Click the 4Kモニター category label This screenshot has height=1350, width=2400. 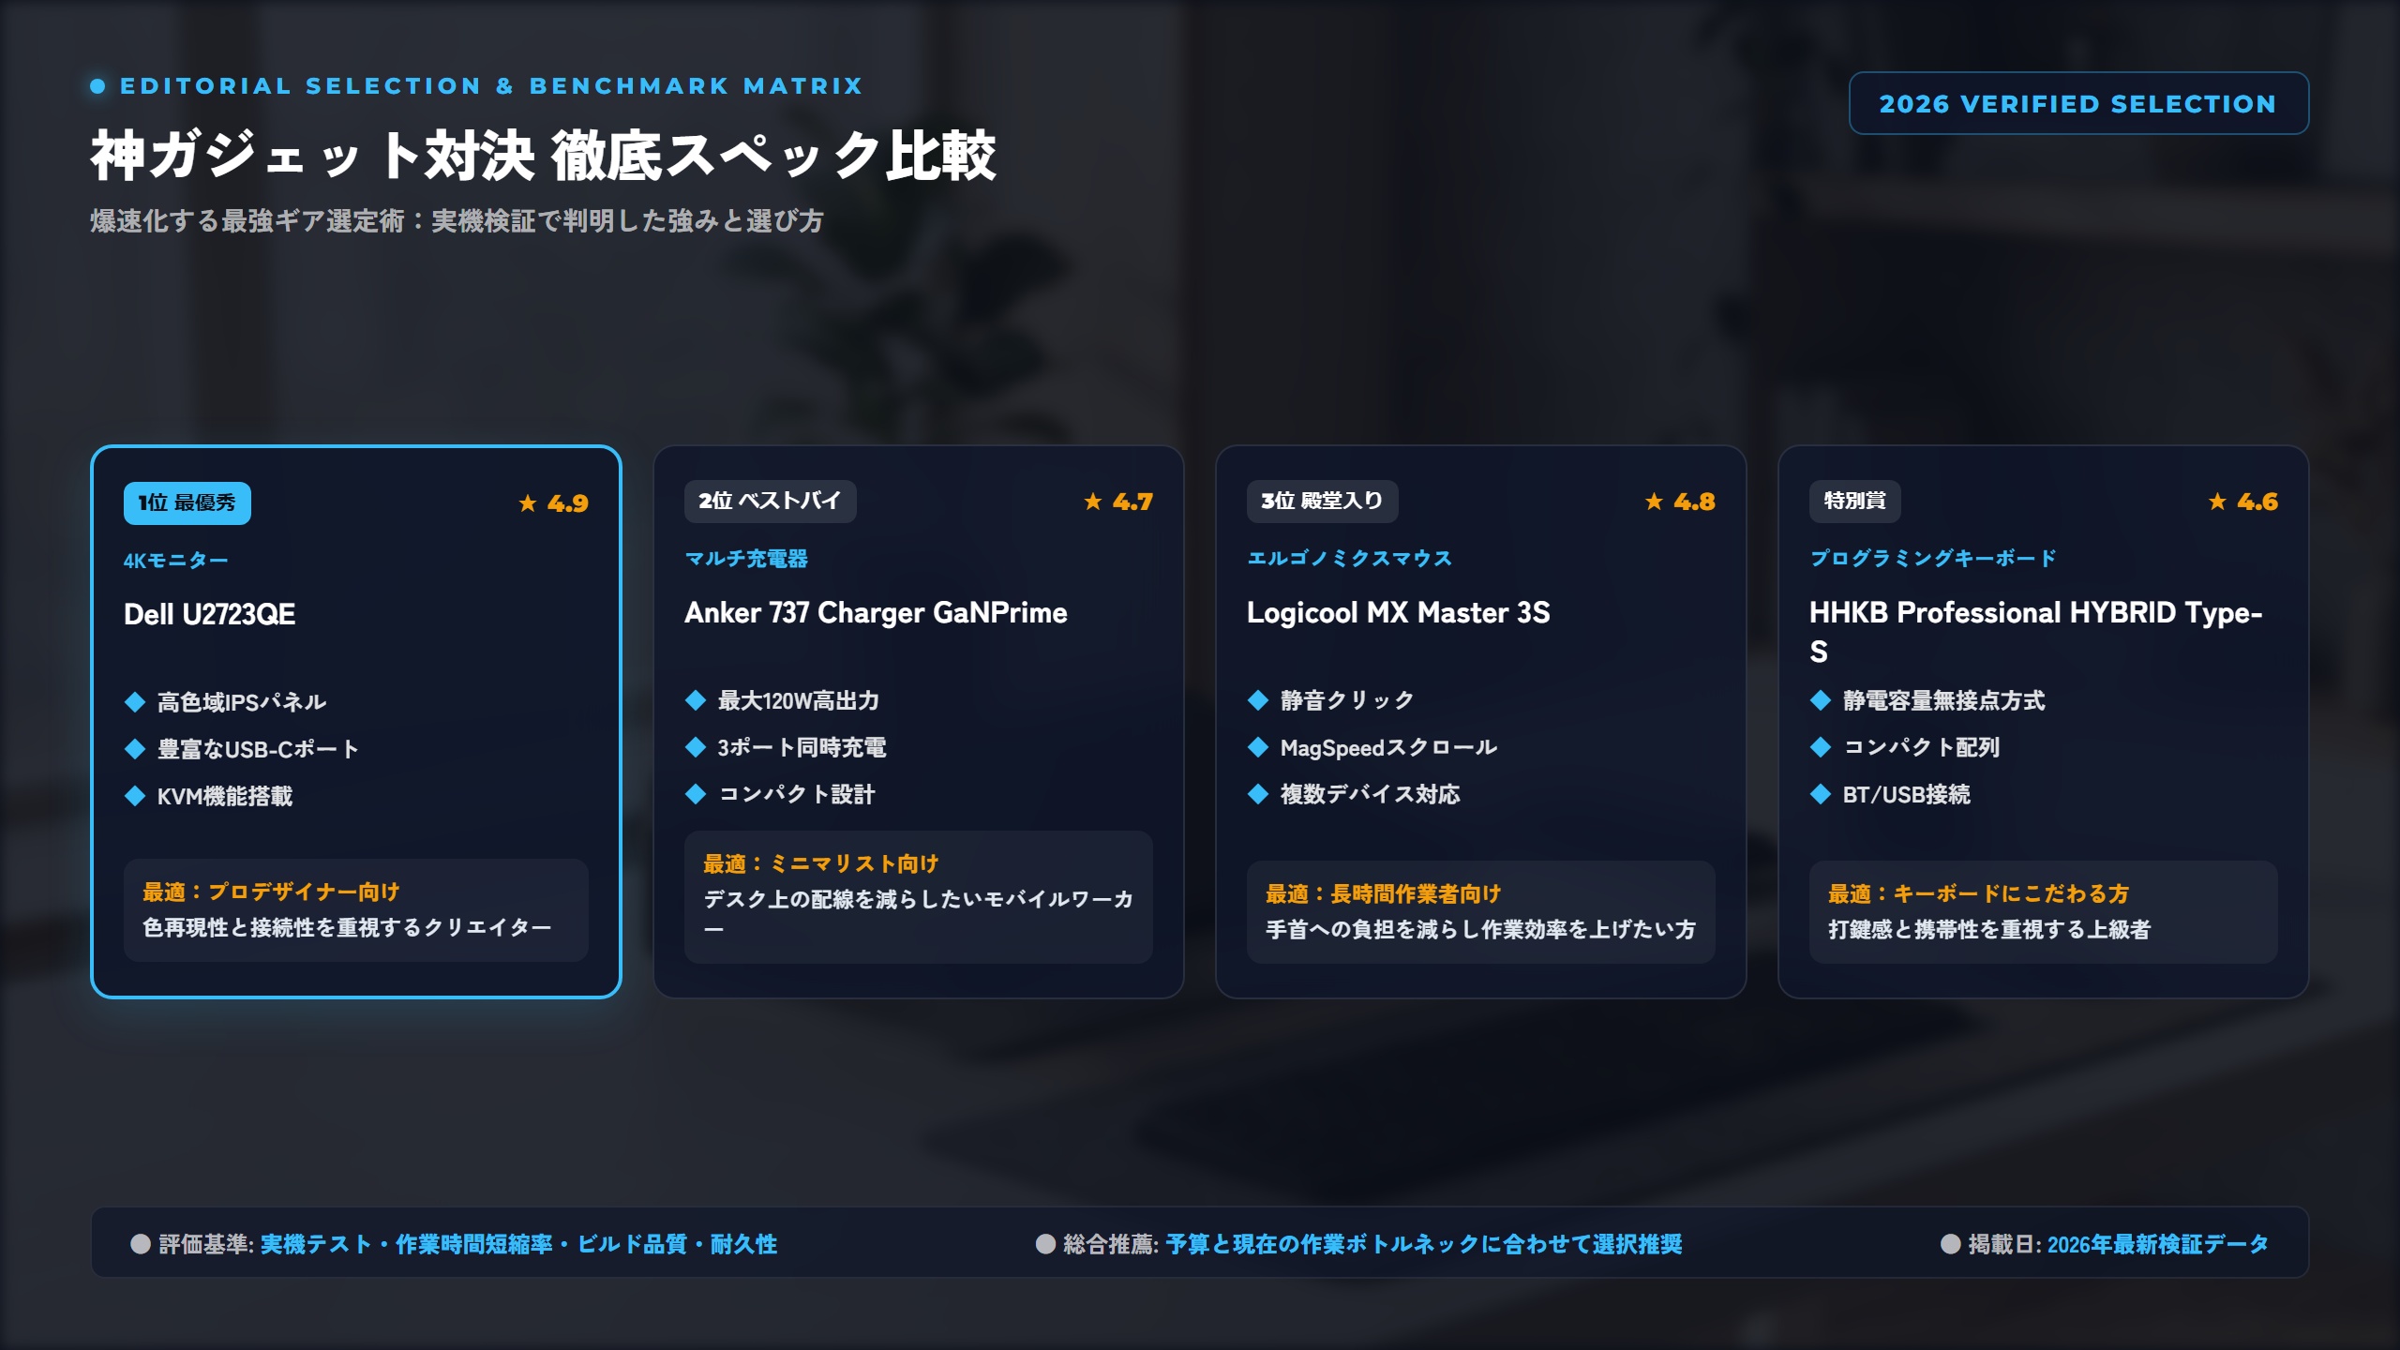(x=176, y=561)
